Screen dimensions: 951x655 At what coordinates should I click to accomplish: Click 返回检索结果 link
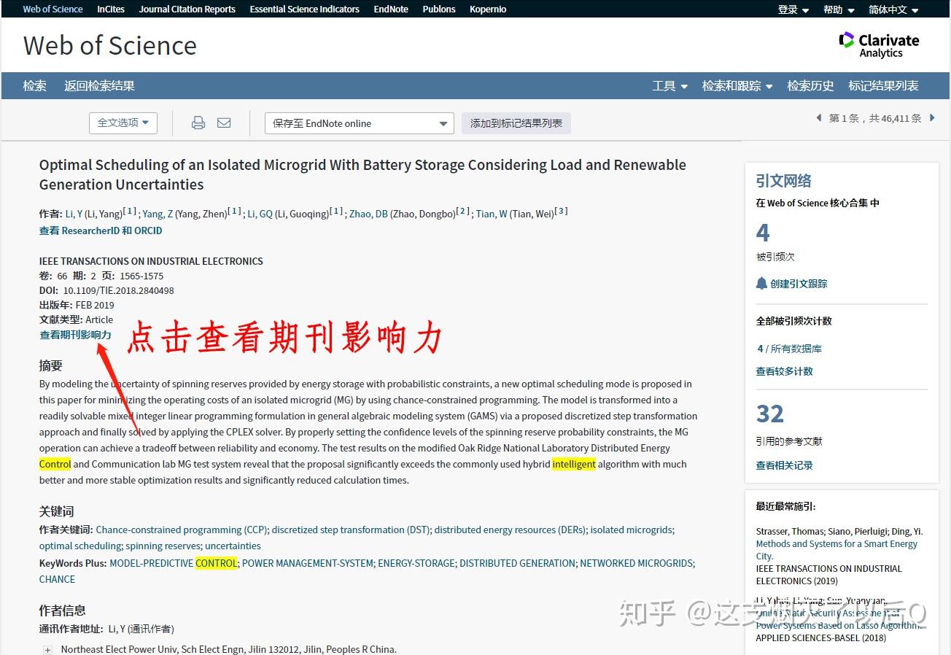(x=99, y=85)
